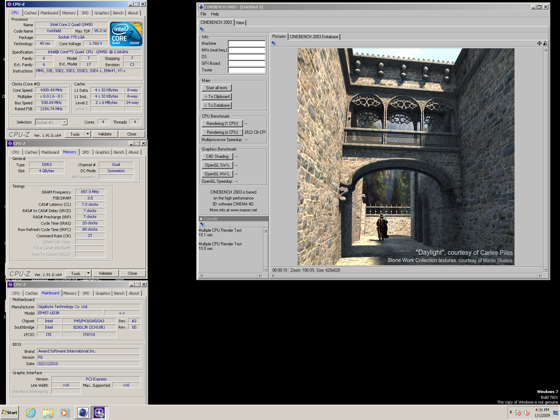
Task: Click the pin icon below the CINEBENCH 2003 tab
Action: (x=202, y=29)
